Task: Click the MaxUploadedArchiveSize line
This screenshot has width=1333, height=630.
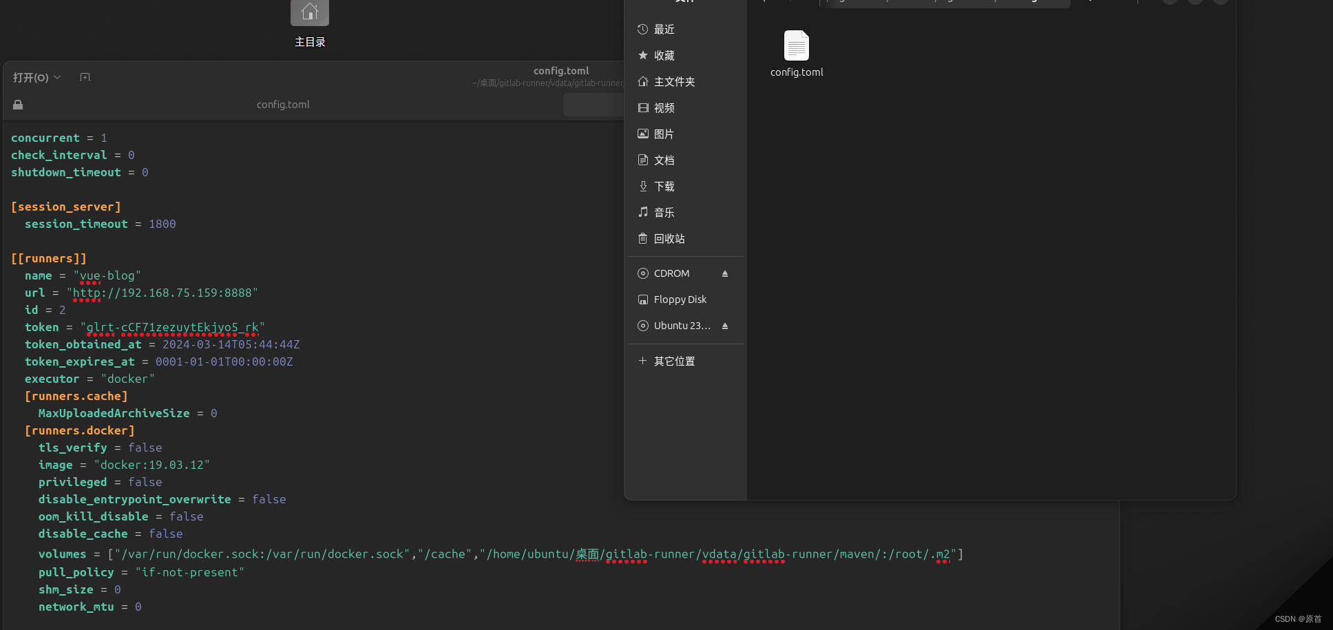Action: click(x=128, y=413)
